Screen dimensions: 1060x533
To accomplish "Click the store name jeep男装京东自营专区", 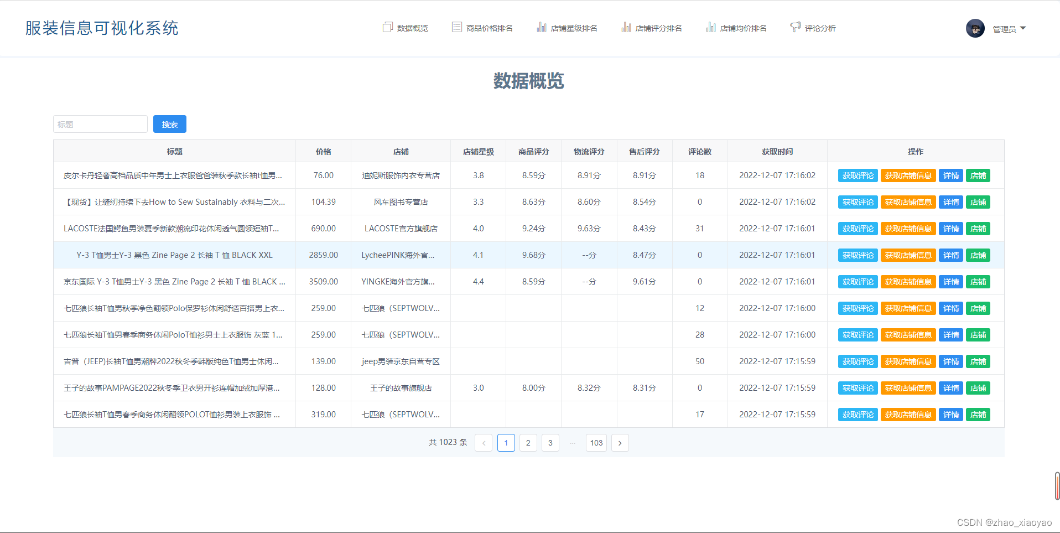I will 401,361.
